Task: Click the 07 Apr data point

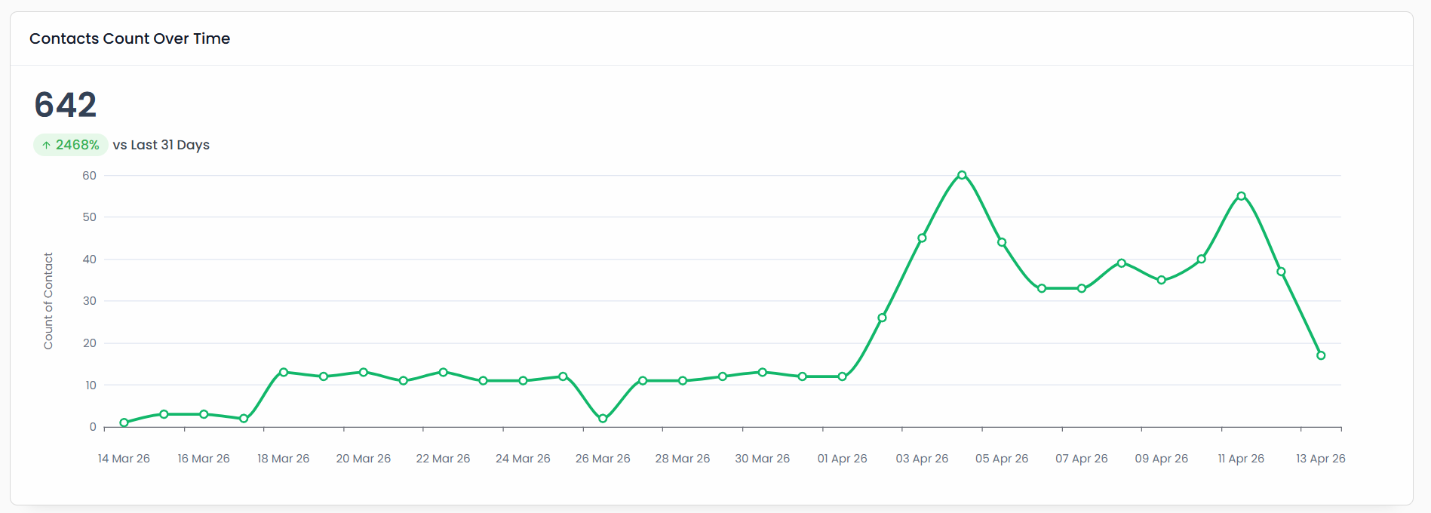Action: coord(1082,288)
